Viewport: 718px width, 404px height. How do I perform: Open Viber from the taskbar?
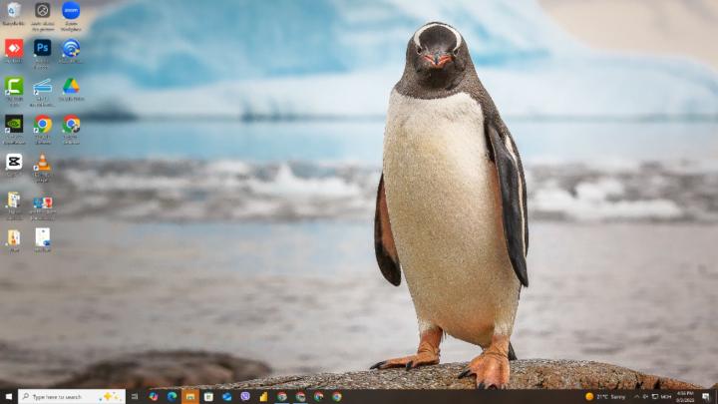point(245,396)
